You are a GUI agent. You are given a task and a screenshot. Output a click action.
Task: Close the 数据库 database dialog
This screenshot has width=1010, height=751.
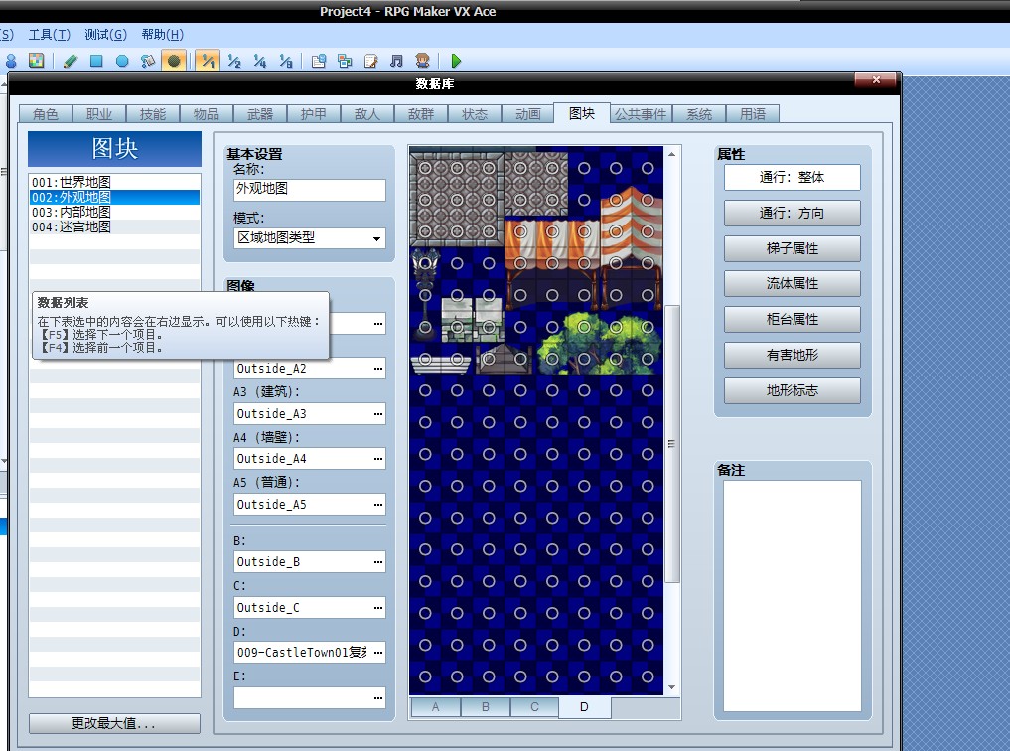[876, 79]
